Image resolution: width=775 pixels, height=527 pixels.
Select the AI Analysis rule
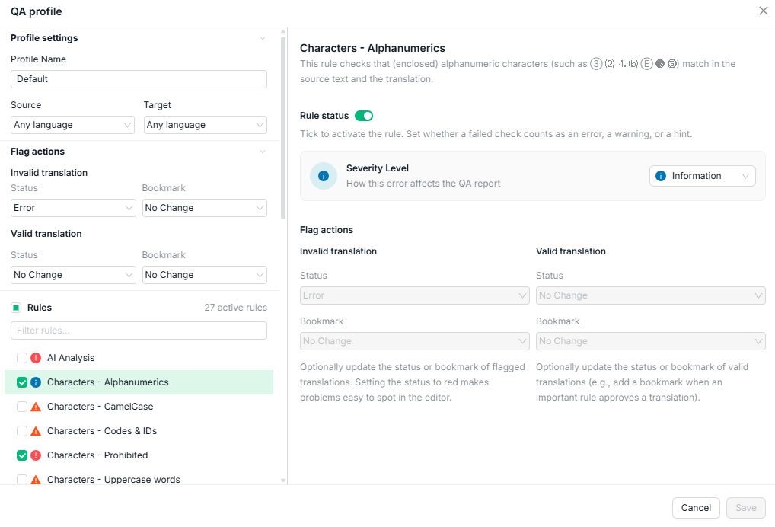pos(139,358)
